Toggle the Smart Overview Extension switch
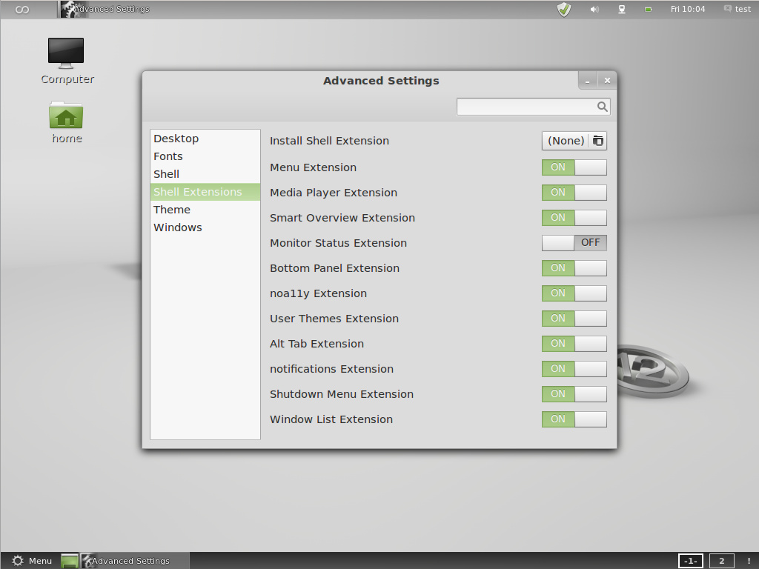The image size is (759, 569). (x=574, y=218)
